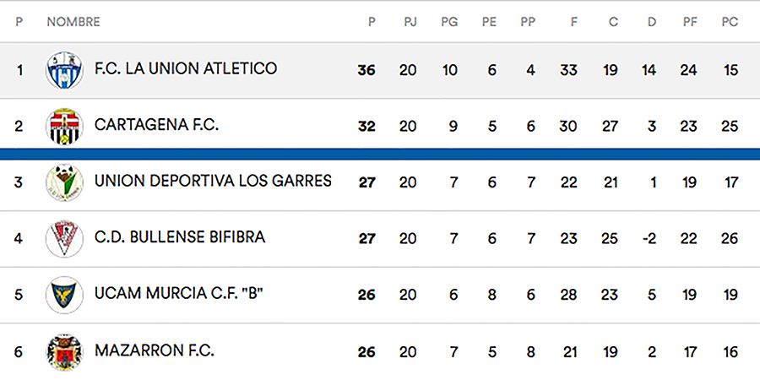This screenshot has height=380, width=760.
Task: Click the Mazarron F.C. team crest
Action: tap(64, 351)
